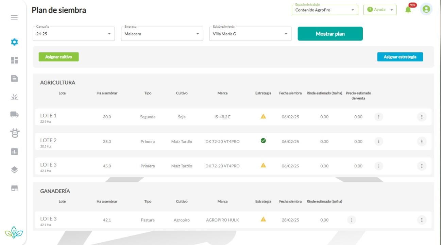
Task: Click LOTE 1 strategy warning icon
Action: click(263, 116)
